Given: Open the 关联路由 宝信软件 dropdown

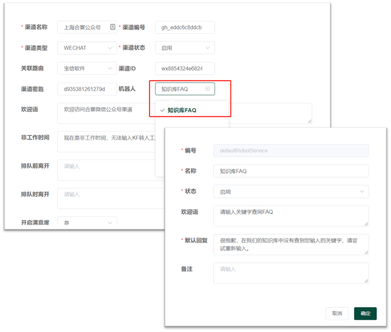Looking at the screenshot, I should (x=87, y=68).
